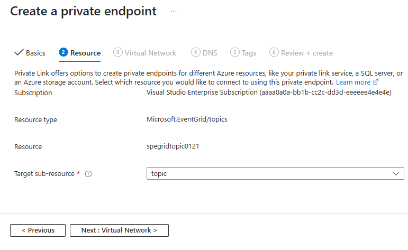Select the Tags tab
Image resolution: width=408 pixels, height=250 pixels.
click(249, 53)
